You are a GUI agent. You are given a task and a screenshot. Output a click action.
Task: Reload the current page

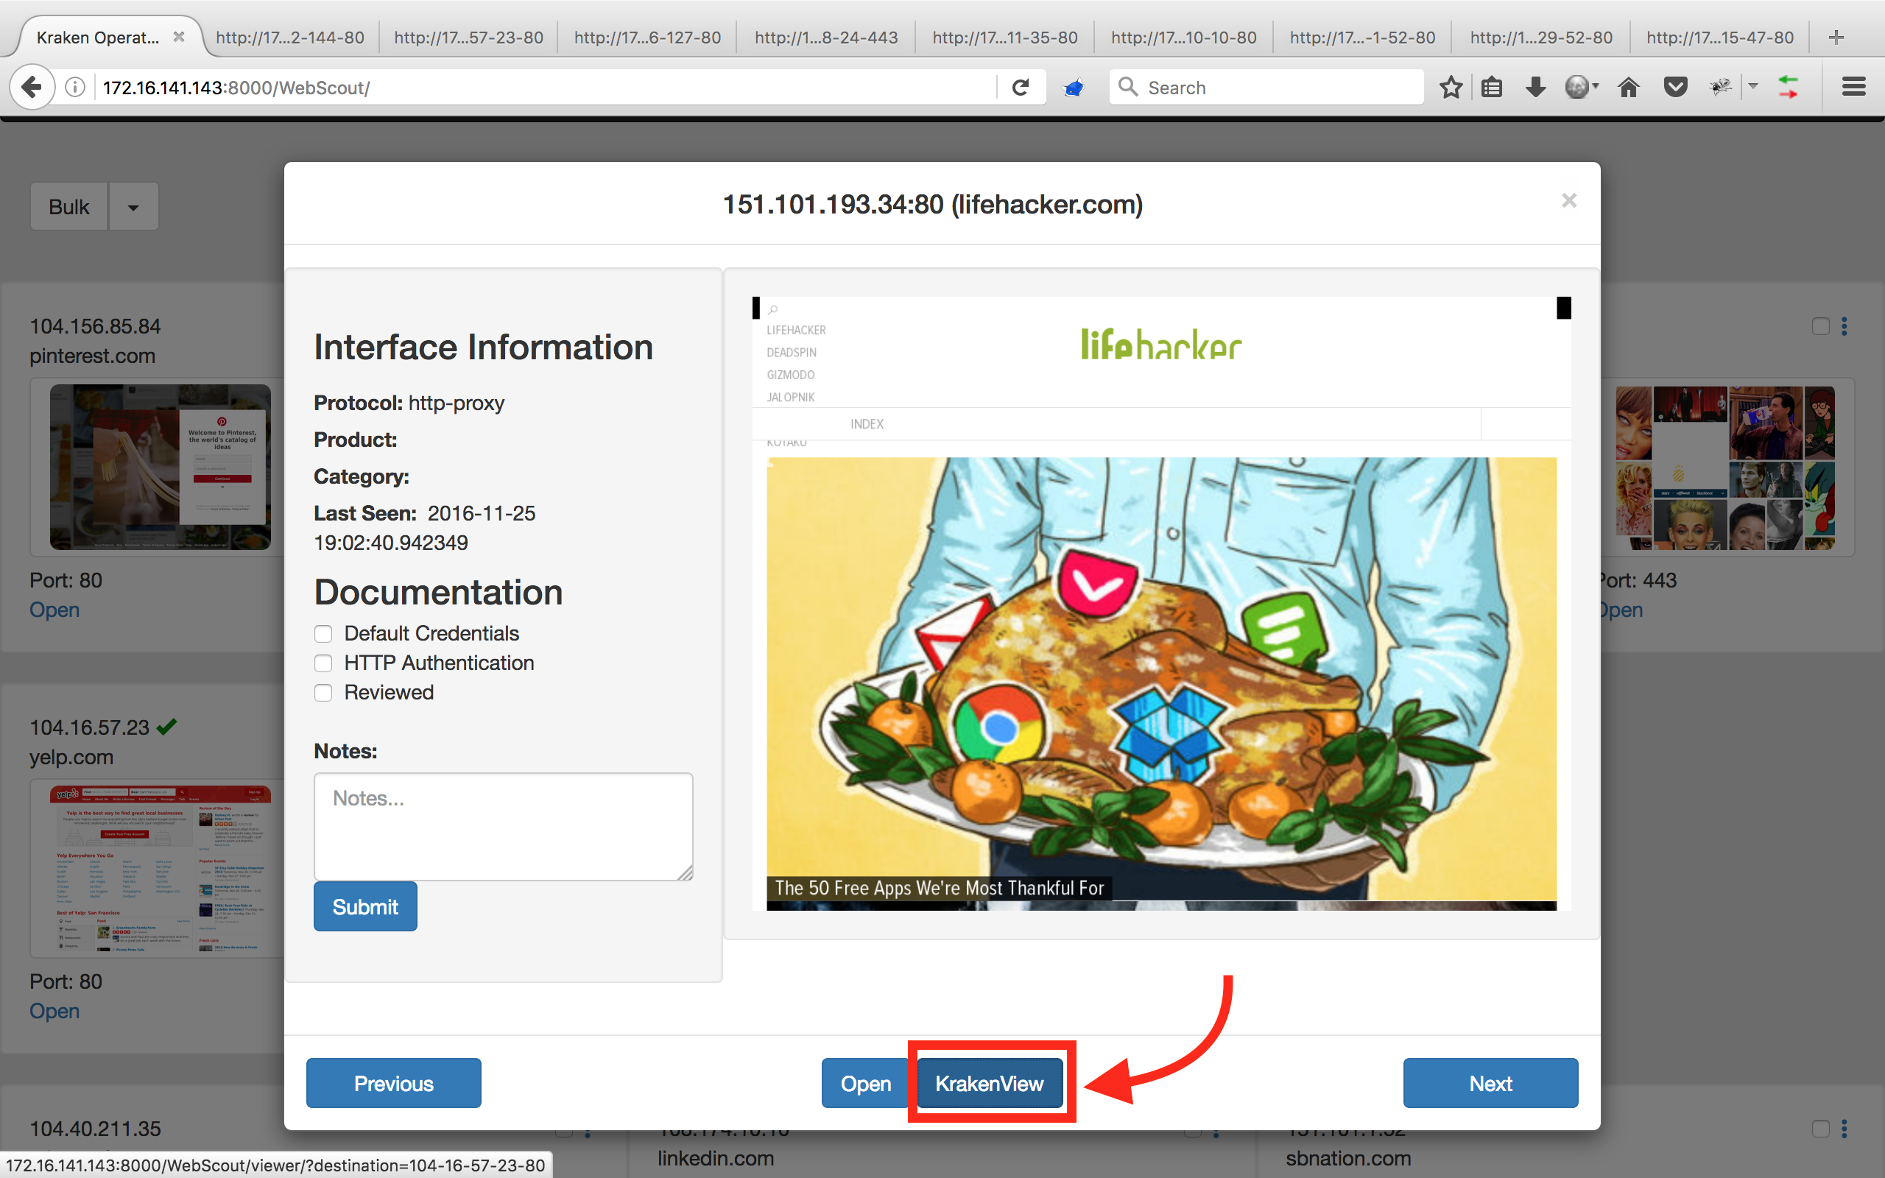coord(1021,88)
